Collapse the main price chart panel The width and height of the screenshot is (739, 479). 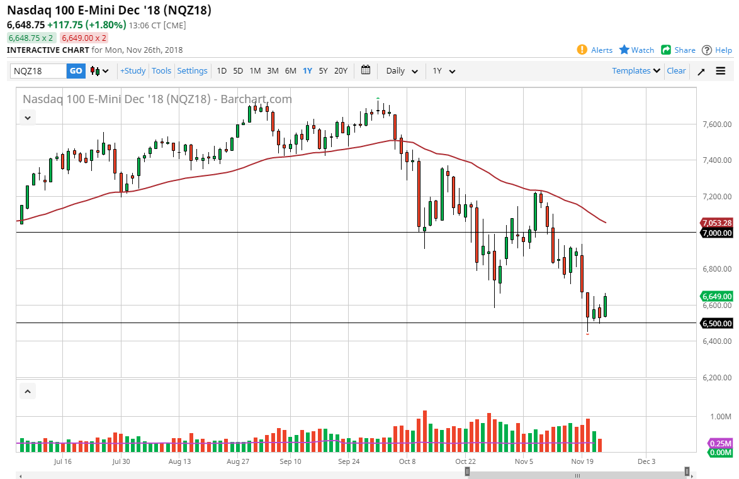coord(27,118)
